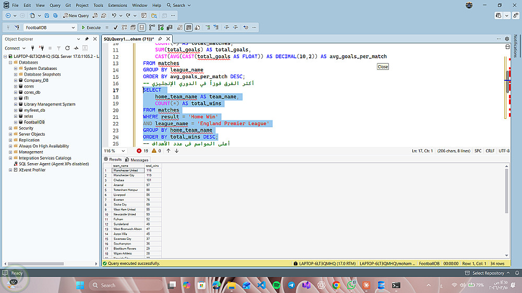Toggle Results to Grid output mode
The image size is (522, 293).
(189, 28)
